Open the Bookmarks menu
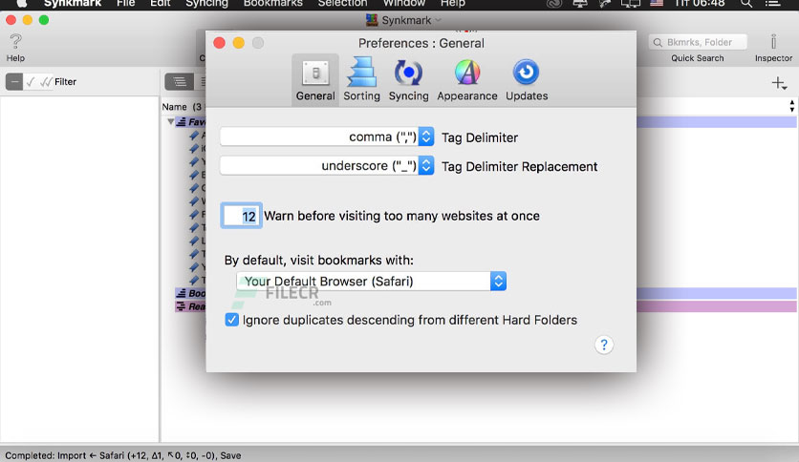799x462 pixels. click(x=272, y=3)
